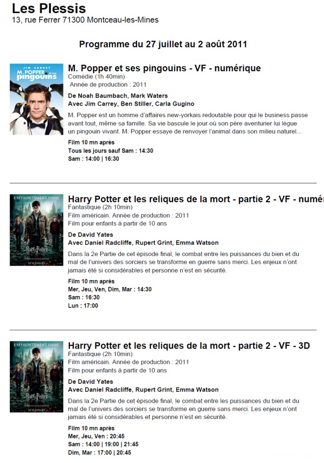Click Mer, Jeu, Ven : 20:45 showtime line
This screenshot has width=324, height=463.
(96, 436)
